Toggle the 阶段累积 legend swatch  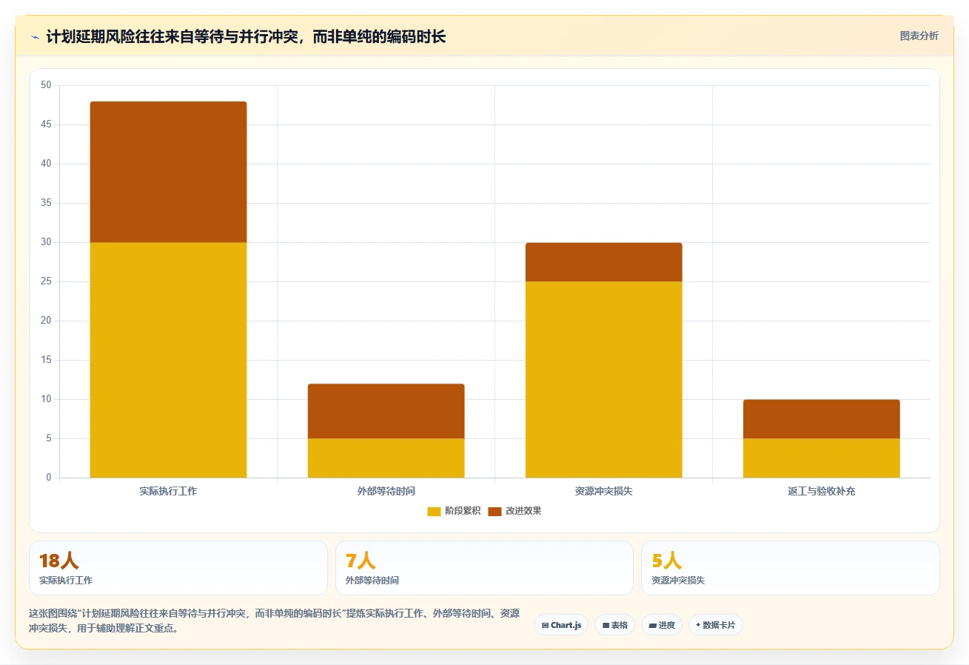(434, 511)
